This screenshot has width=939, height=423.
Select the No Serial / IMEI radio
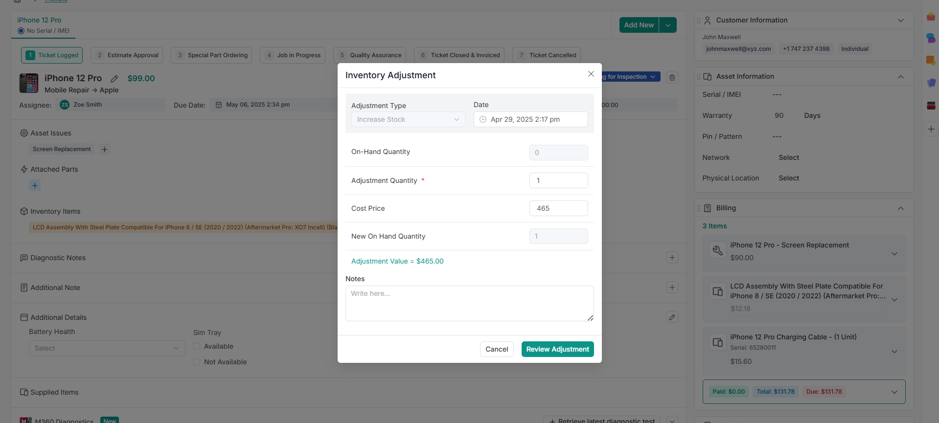click(21, 31)
